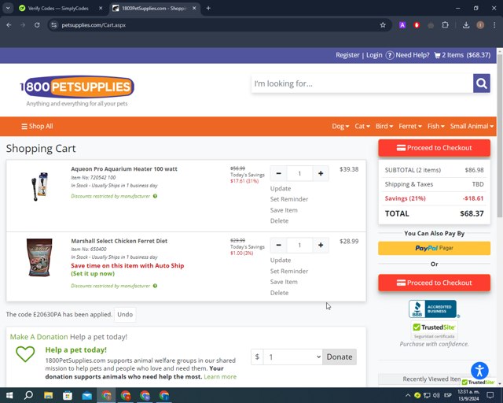This screenshot has height=403, width=503.
Task: Expand the Small Animal category dropdown
Action: (x=472, y=126)
